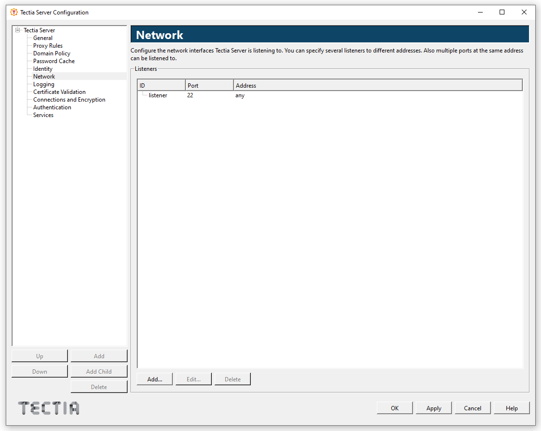
Task: Click the Delete button below listeners table
Action: click(x=232, y=379)
